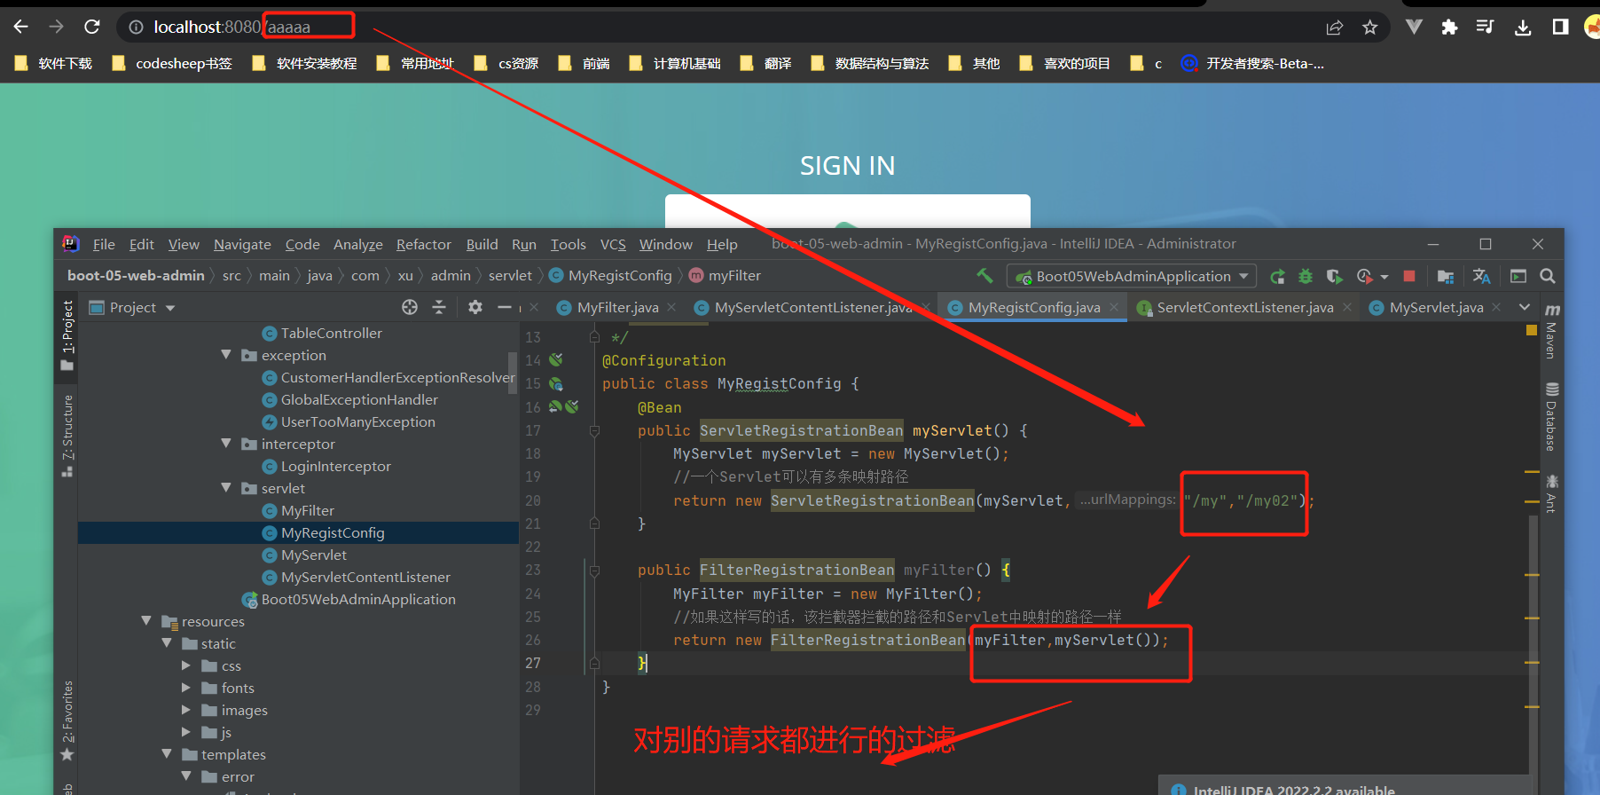Fold myServlet method on line 17
This screenshot has width=1600, height=795.
(x=594, y=430)
